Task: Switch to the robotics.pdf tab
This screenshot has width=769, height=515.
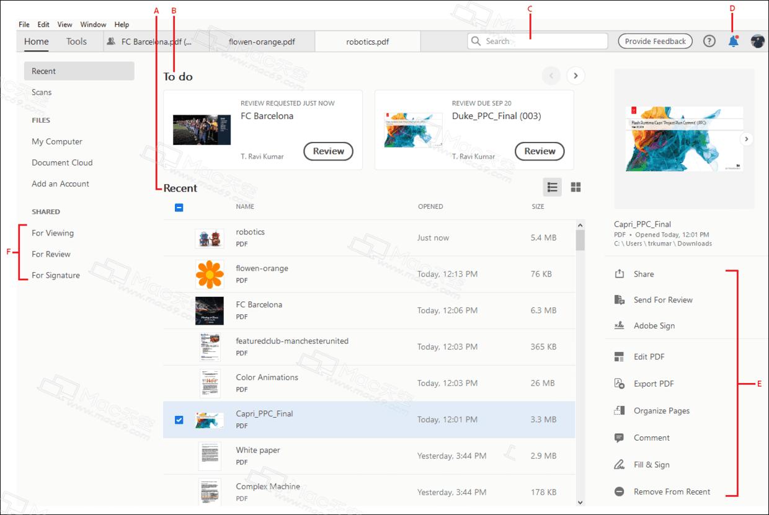Action: pos(367,41)
